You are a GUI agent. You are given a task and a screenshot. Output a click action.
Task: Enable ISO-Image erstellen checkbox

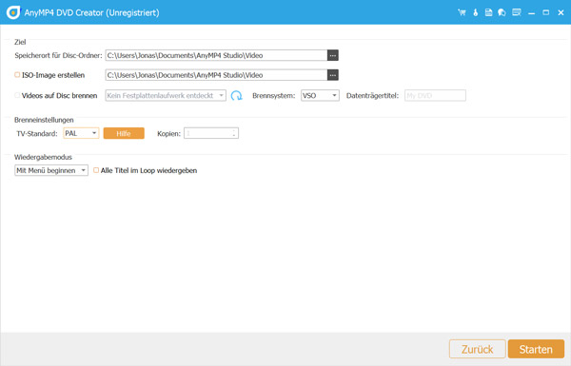tap(17, 74)
